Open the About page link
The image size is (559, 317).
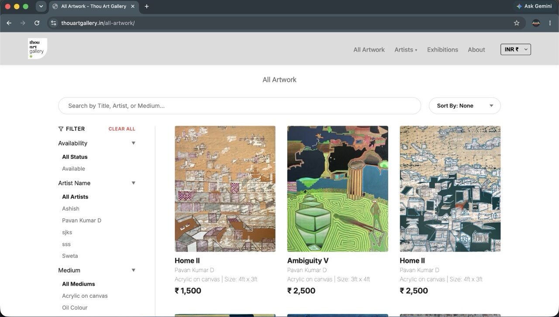[x=476, y=50]
